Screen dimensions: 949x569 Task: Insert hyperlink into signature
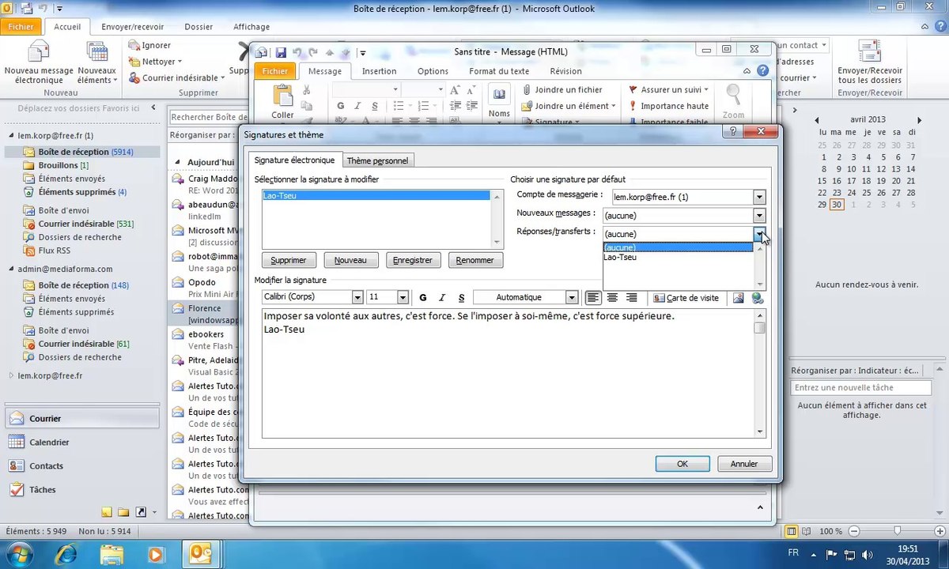[757, 298]
